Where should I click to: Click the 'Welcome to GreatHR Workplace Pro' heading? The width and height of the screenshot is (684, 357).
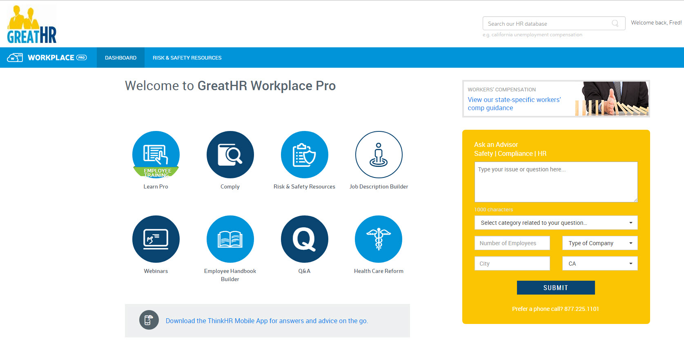pos(230,86)
